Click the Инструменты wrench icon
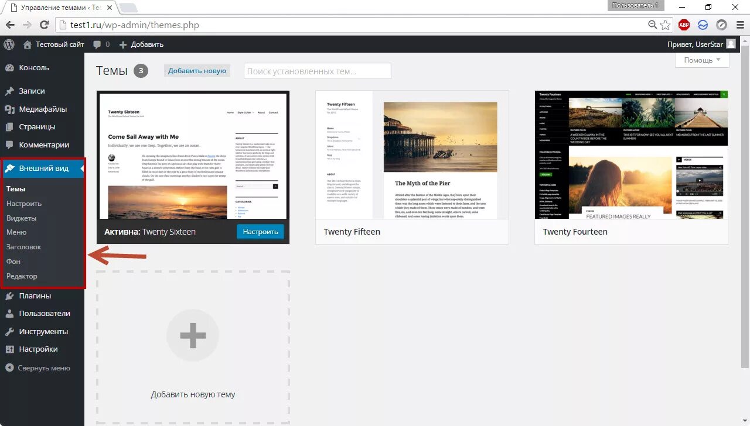Screen dimensions: 750x426 pos(9,332)
